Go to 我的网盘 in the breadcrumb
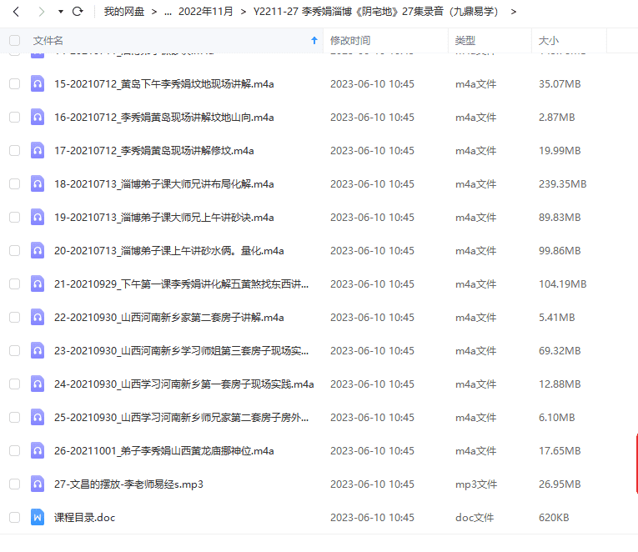The width and height of the screenshot is (638, 552). [122, 12]
